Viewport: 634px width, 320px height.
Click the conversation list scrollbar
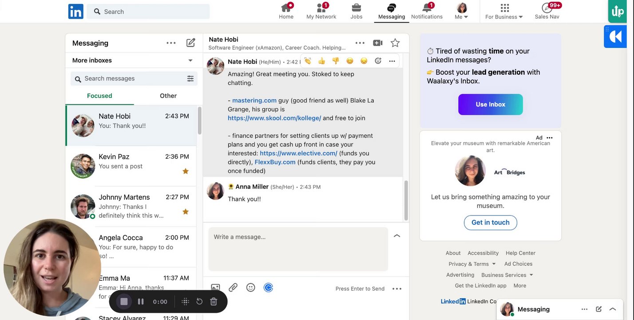(200, 121)
